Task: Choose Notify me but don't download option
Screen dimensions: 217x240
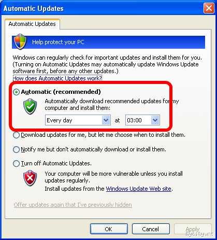Action: pyautogui.click(x=17, y=149)
